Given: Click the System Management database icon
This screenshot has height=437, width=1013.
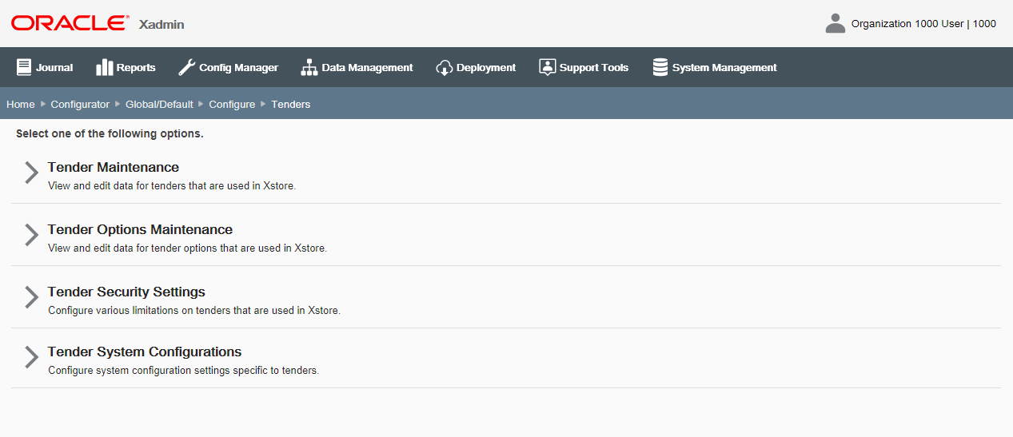Looking at the screenshot, I should (660, 67).
